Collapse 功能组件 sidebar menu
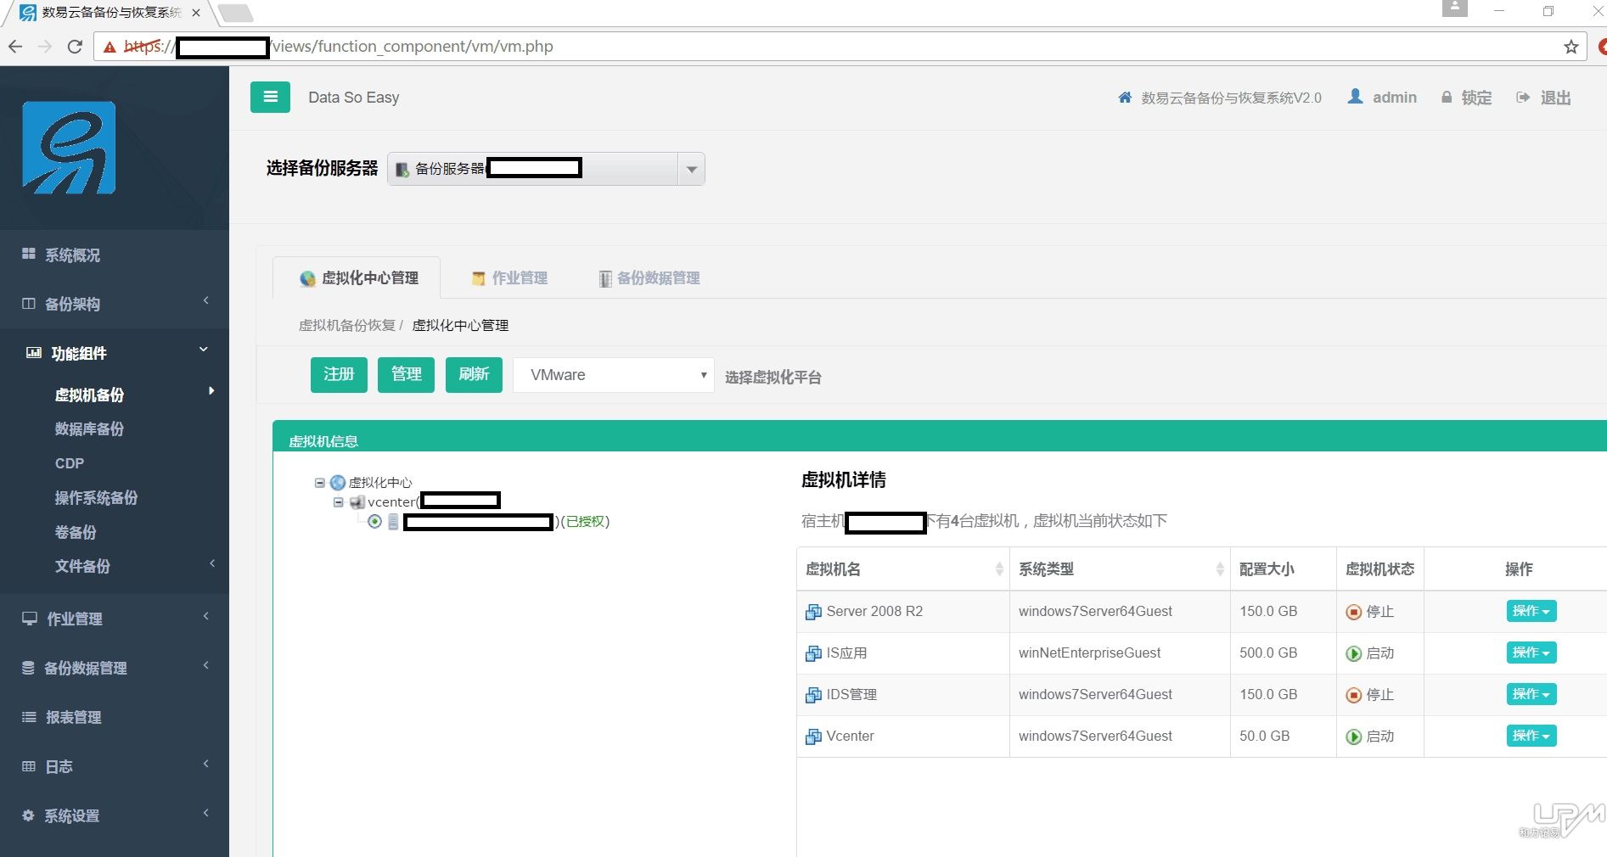This screenshot has width=1607, height=857. tap(115, 353)
